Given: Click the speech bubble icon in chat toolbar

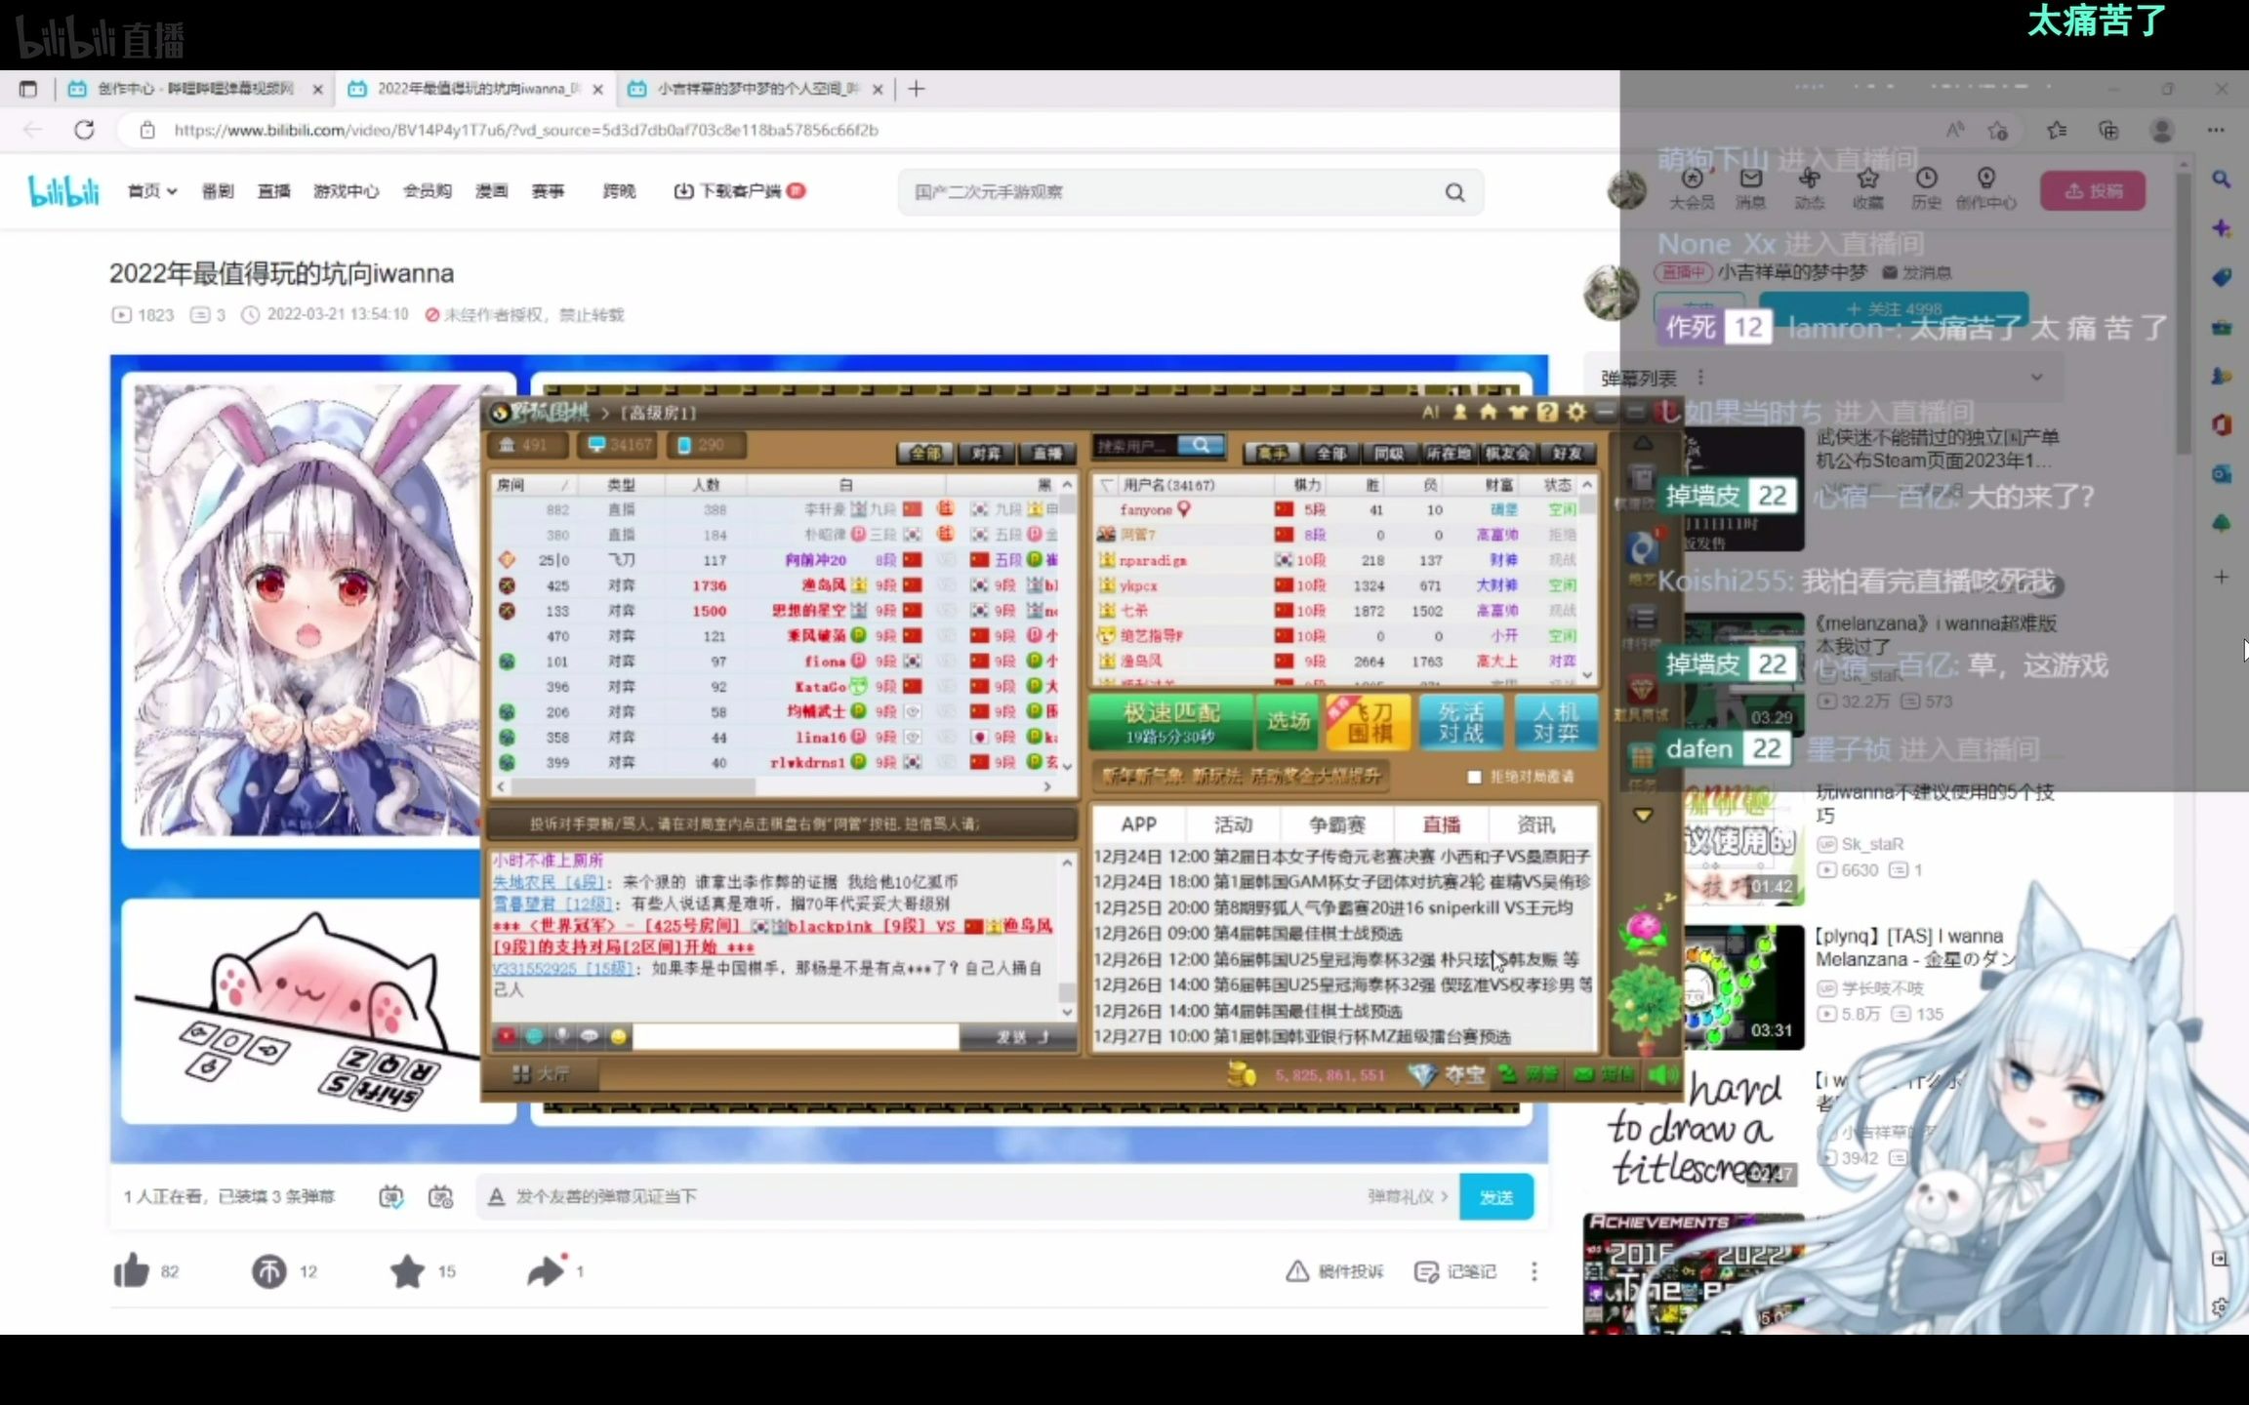Looking at the screenshot, I should 590,1036.
